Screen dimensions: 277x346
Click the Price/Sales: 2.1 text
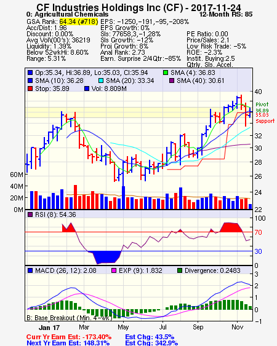(208, 40)
